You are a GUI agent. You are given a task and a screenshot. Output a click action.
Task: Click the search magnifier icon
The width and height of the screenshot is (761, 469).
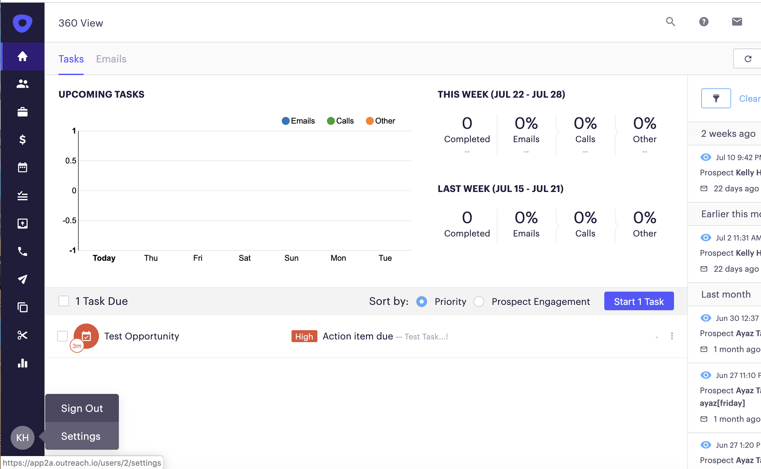[x=670, y=22]
